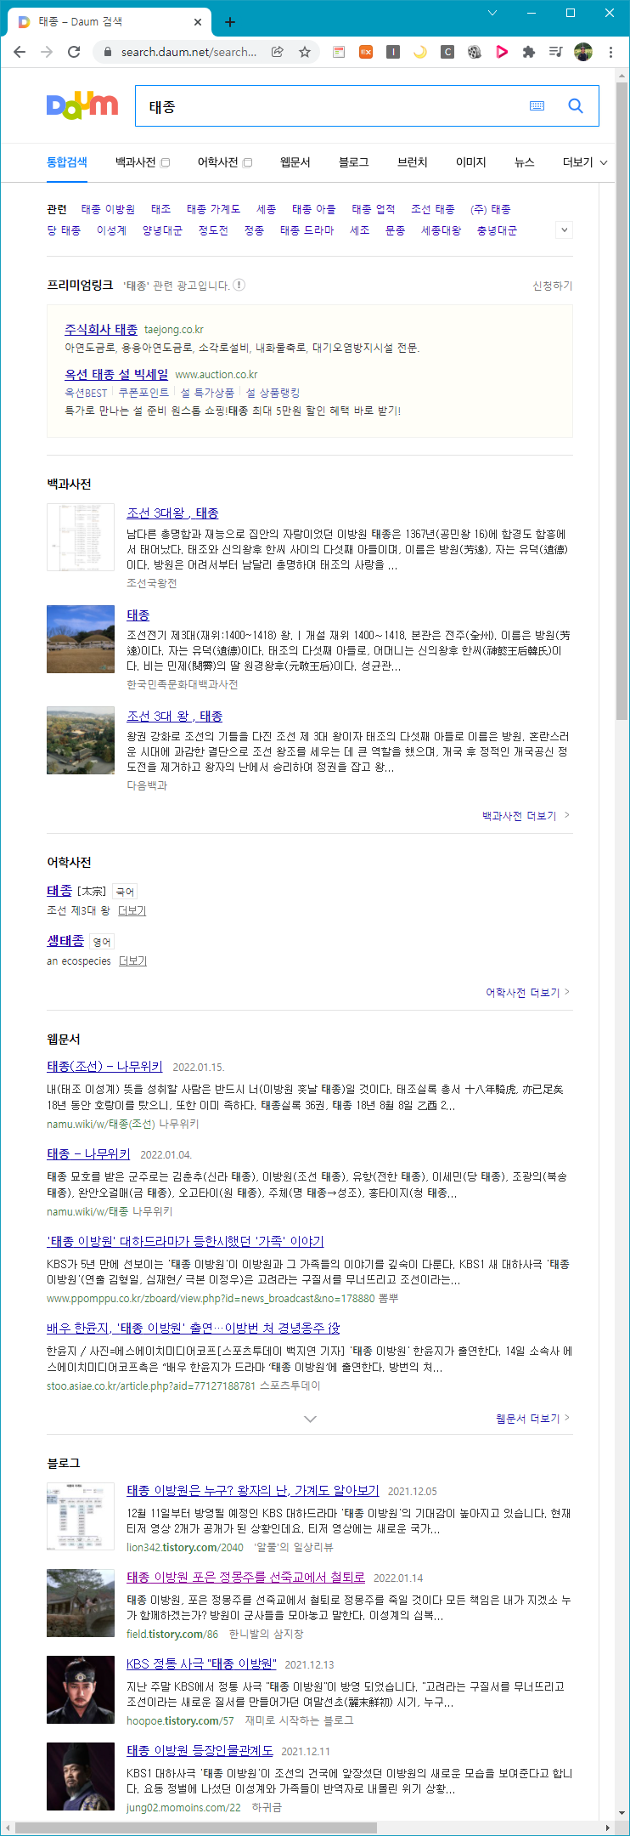Click the padlock site info icon
630x1836 pixels.
(x=107, y=52)
